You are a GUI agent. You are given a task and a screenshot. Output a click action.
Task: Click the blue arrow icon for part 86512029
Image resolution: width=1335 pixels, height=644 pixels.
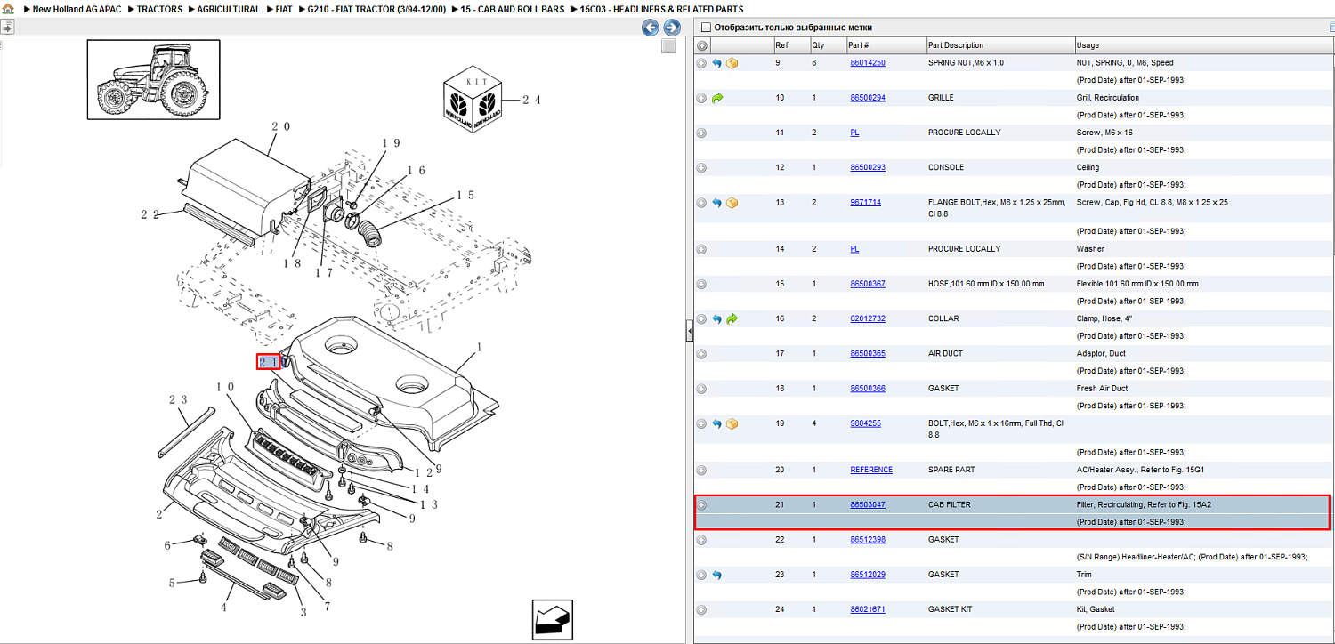pos(716,575)
